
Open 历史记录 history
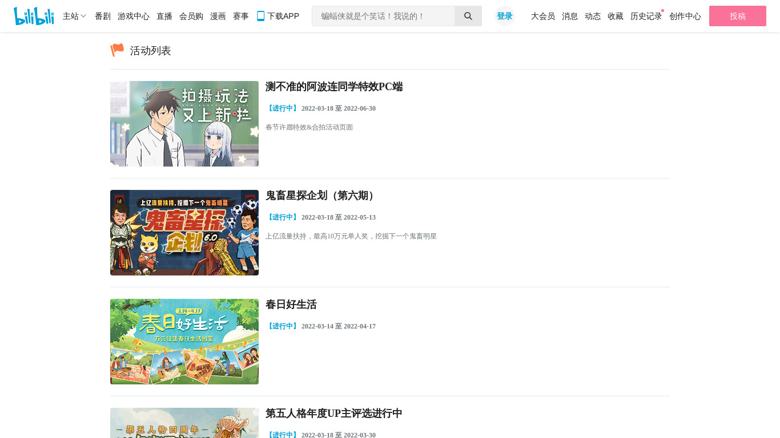tap(646, 16)
